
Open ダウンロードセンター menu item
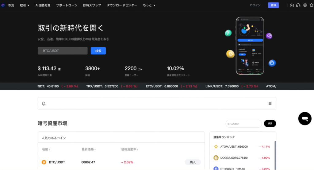point(122,6)
